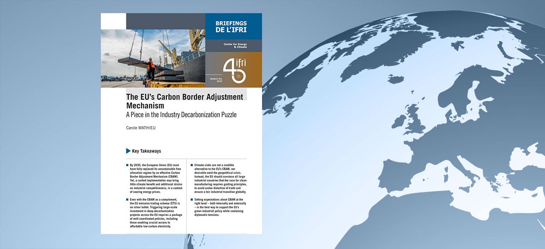This screenshot has height=249, width=545.
Task: Click the 'Key Takeaways' heading
Action: click(x=146, y=151)
